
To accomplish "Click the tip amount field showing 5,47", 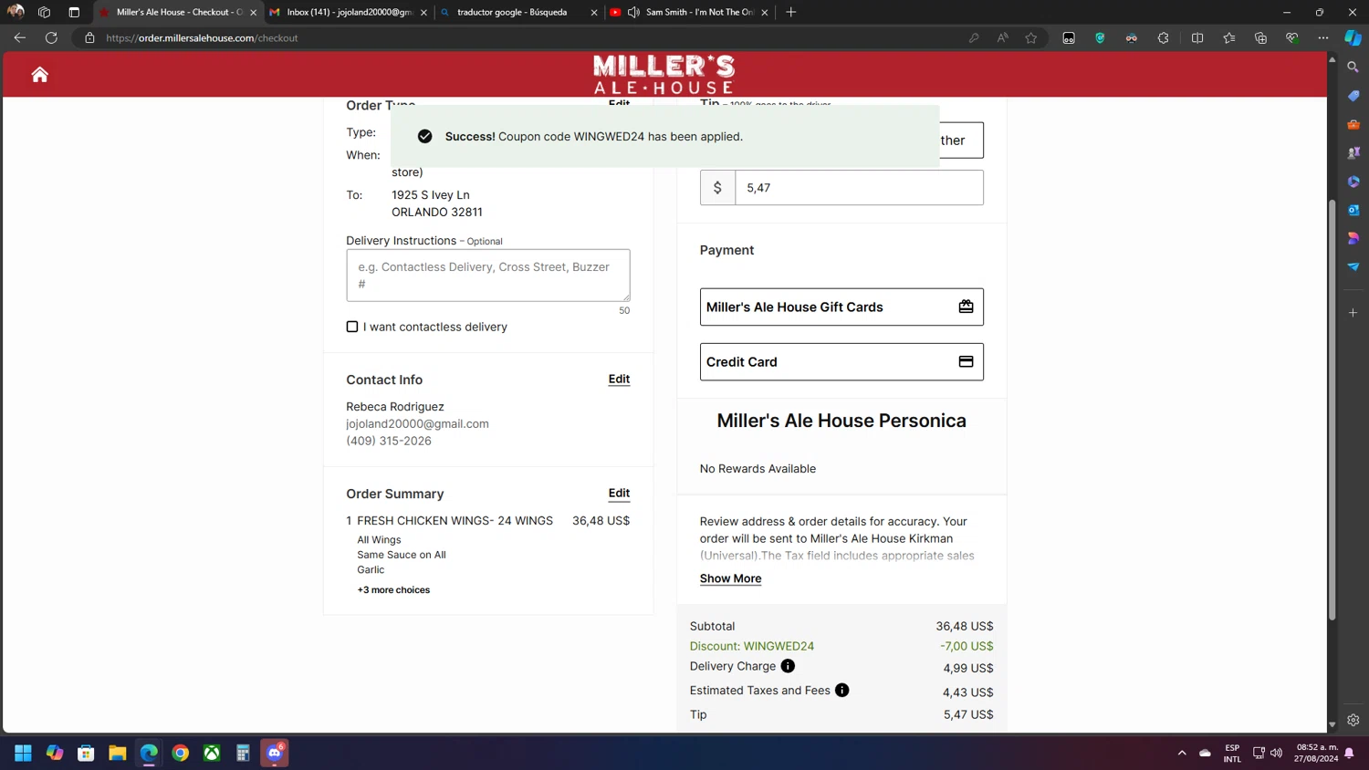I will 859,187.
